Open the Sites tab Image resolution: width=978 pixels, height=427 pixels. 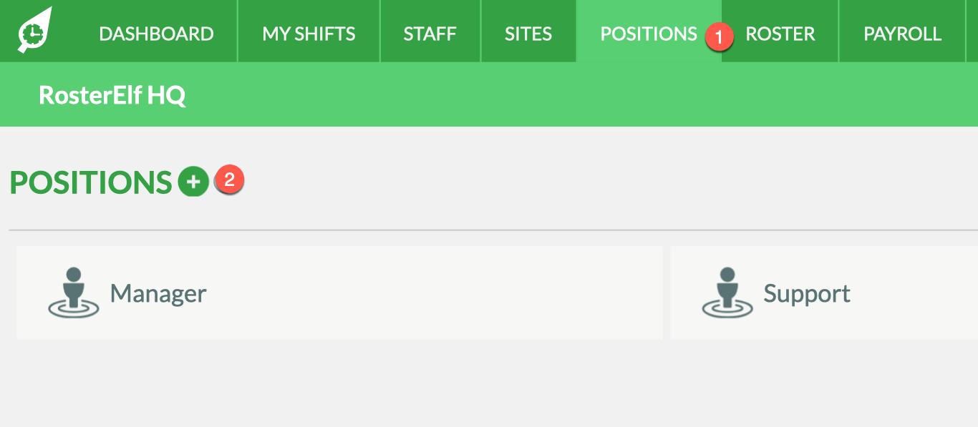pos(528,34)
